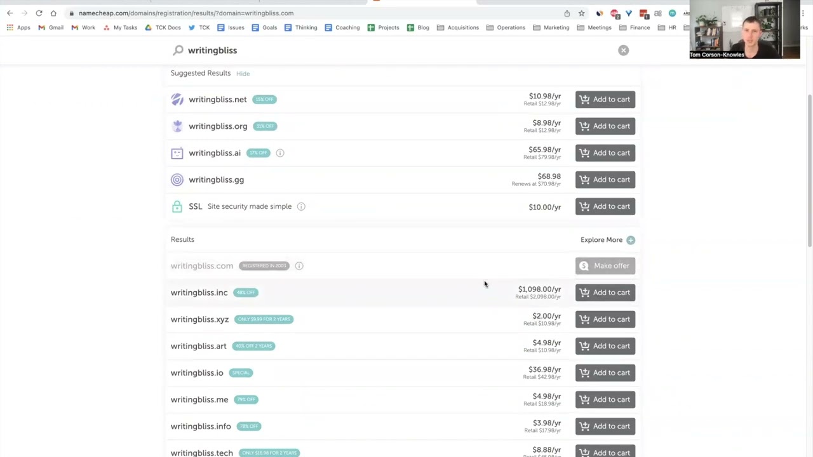Click the Explore More link
Image resolution: width=813 pixels, height=457 pixels.
coord(601,240)
